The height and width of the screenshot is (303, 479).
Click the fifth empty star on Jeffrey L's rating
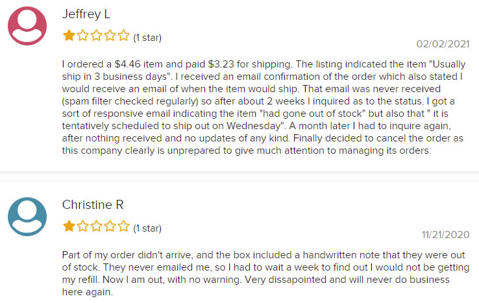point(124,36)
